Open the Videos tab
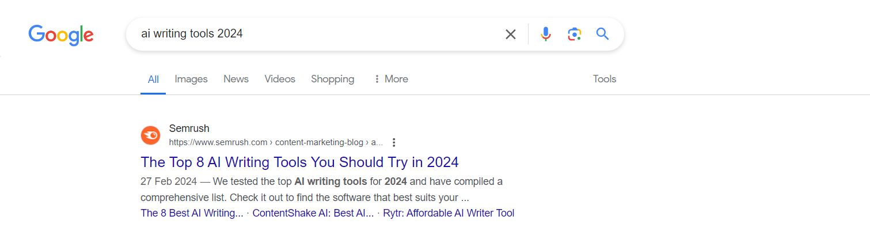This screenshot has width=870, height=235. (x=280, y=79)
